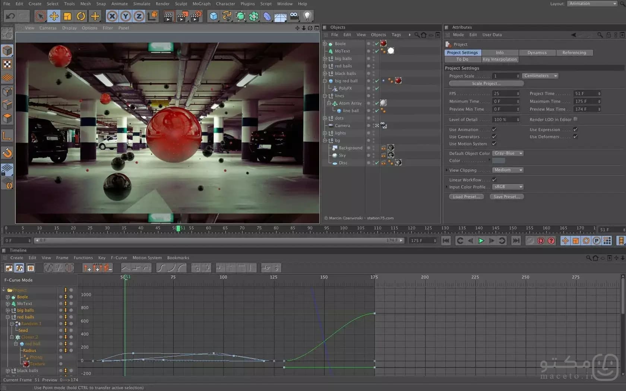Toggle Use Deformers checkbox
626x391 pixels.
pyautogui.click(x=575, y=137)
